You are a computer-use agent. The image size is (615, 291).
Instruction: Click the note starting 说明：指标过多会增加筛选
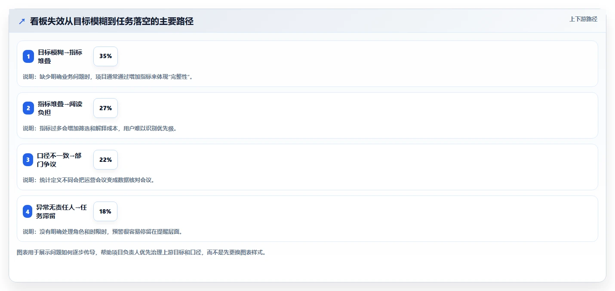100,128
